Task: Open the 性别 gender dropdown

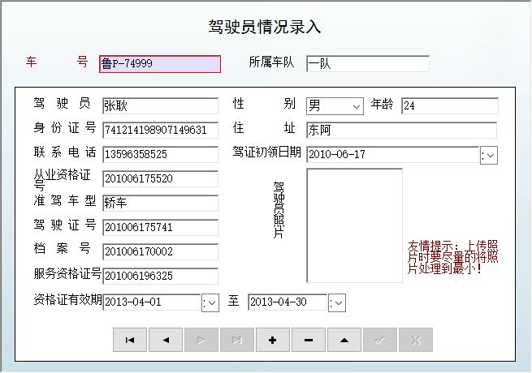Action: [355, 106]
